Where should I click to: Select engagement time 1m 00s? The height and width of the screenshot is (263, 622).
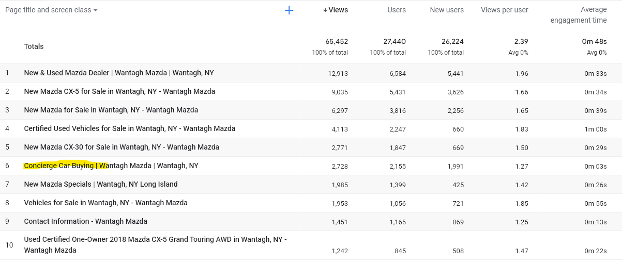point(596,129)
